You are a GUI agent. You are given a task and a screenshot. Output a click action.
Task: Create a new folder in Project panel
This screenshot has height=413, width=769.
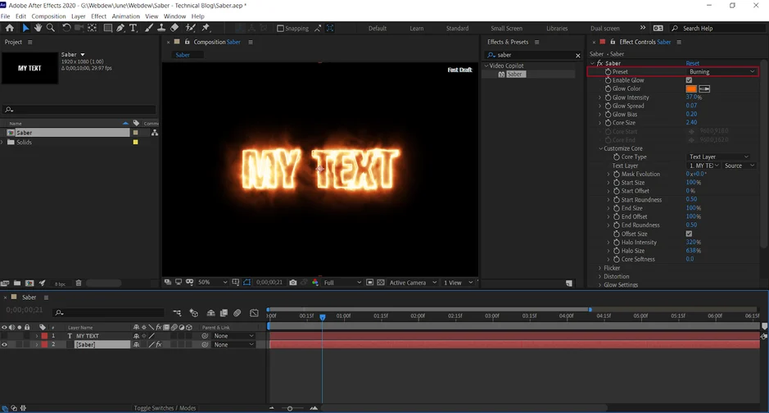(17, 283)
